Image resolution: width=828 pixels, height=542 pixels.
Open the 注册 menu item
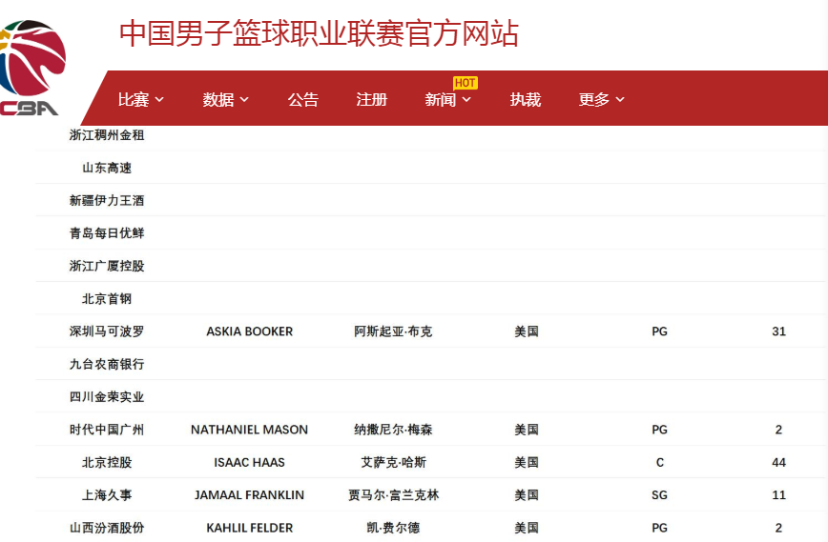[372, 99]
